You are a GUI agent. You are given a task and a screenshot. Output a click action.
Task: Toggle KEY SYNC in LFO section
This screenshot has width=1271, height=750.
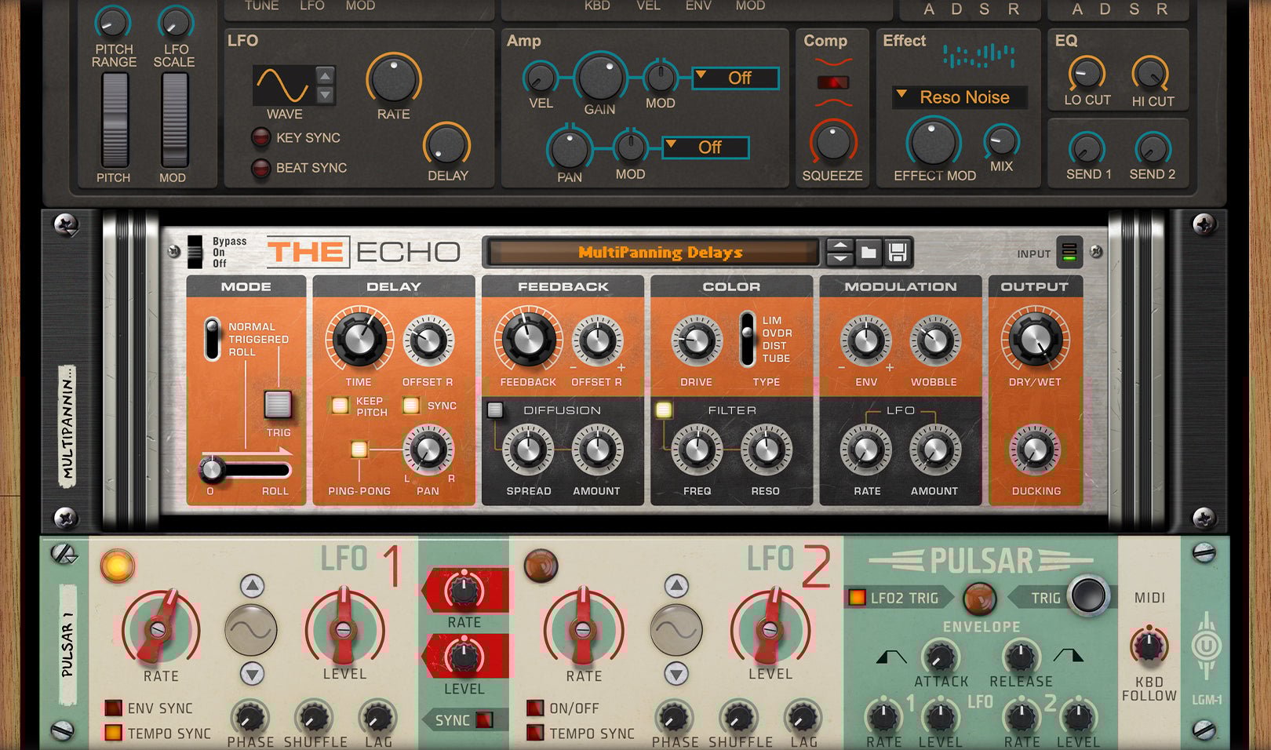(x=260, y=137)
